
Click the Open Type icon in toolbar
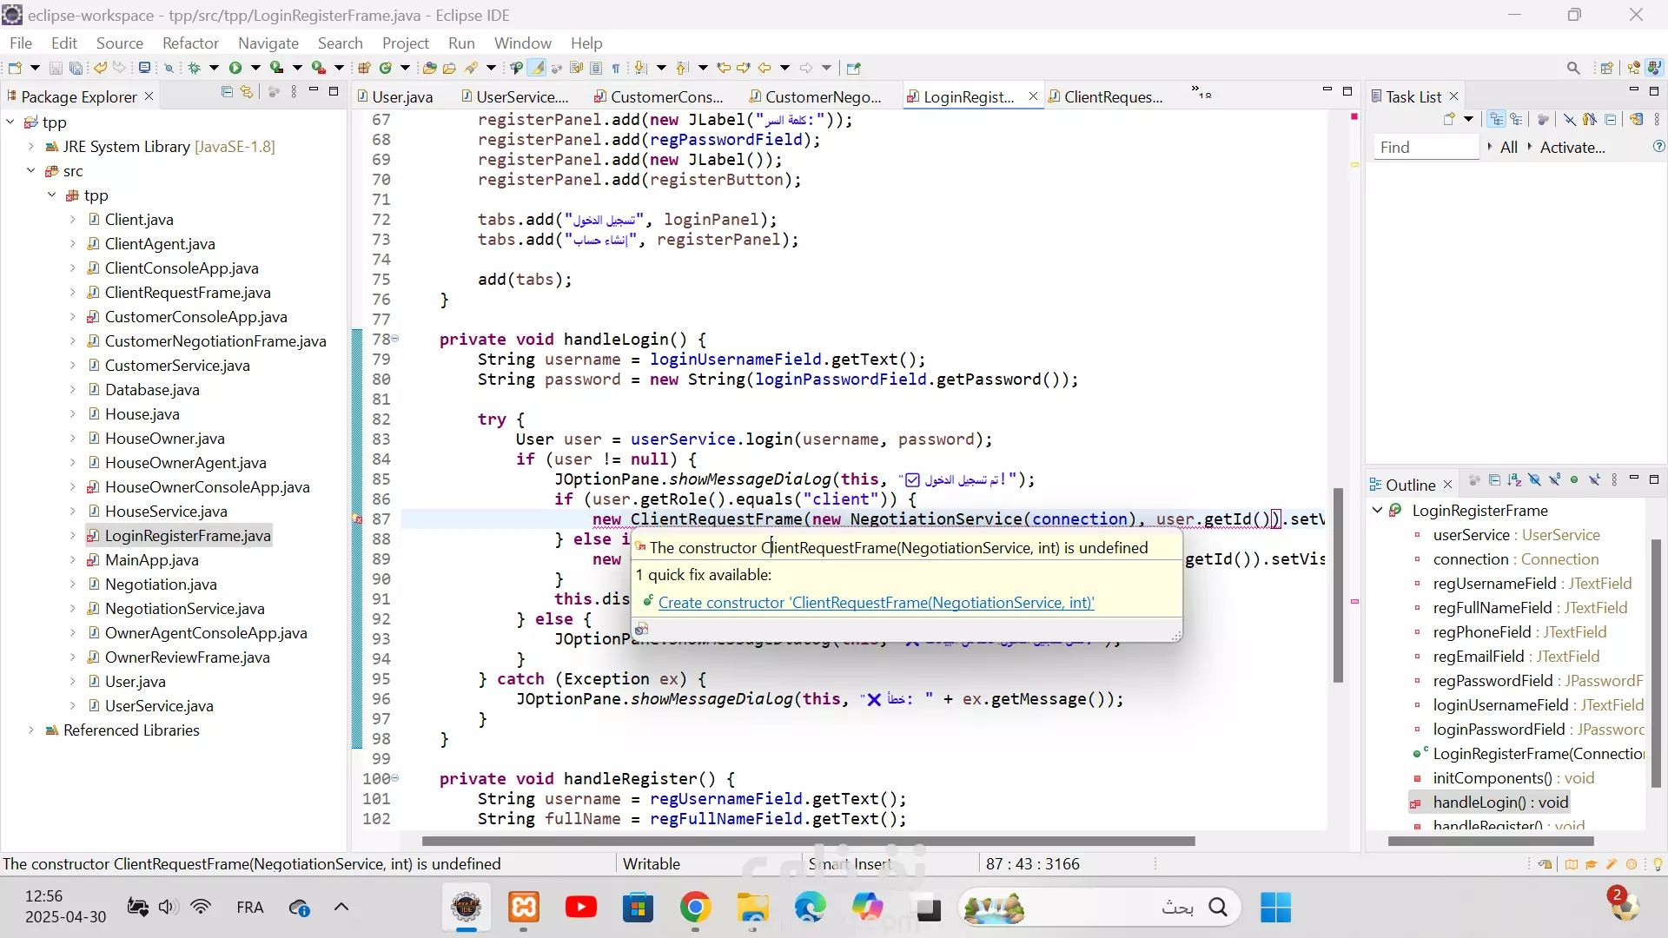tap(429, 68)
